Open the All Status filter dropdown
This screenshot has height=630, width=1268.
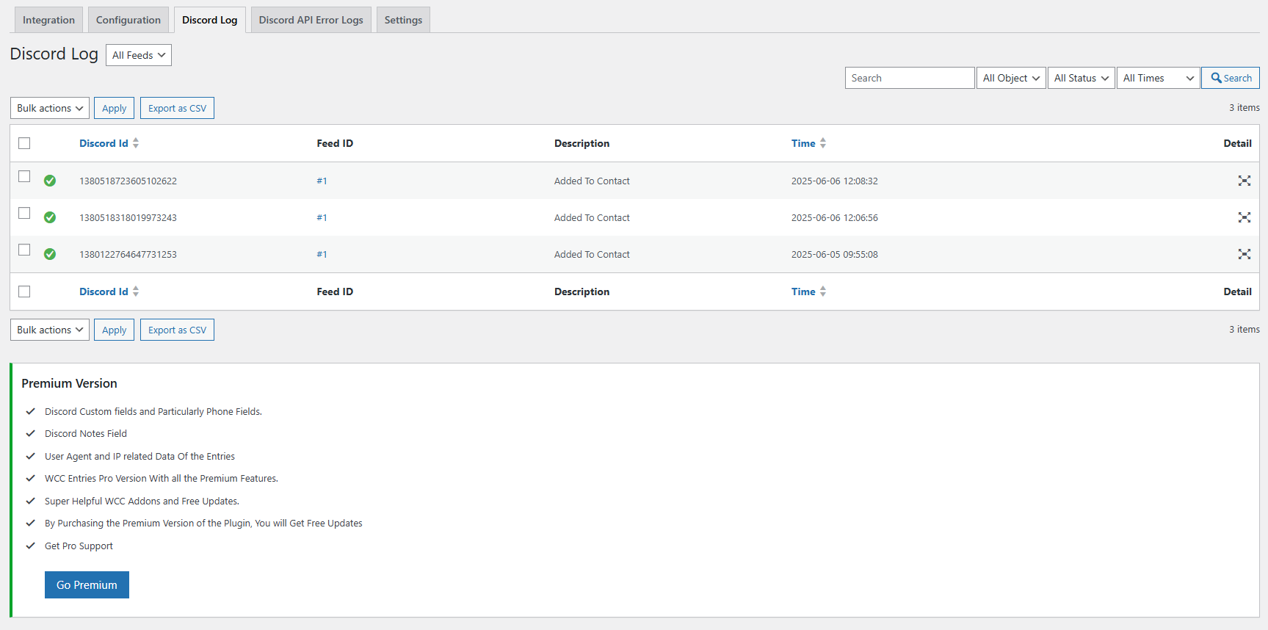tap(1082, 78)
